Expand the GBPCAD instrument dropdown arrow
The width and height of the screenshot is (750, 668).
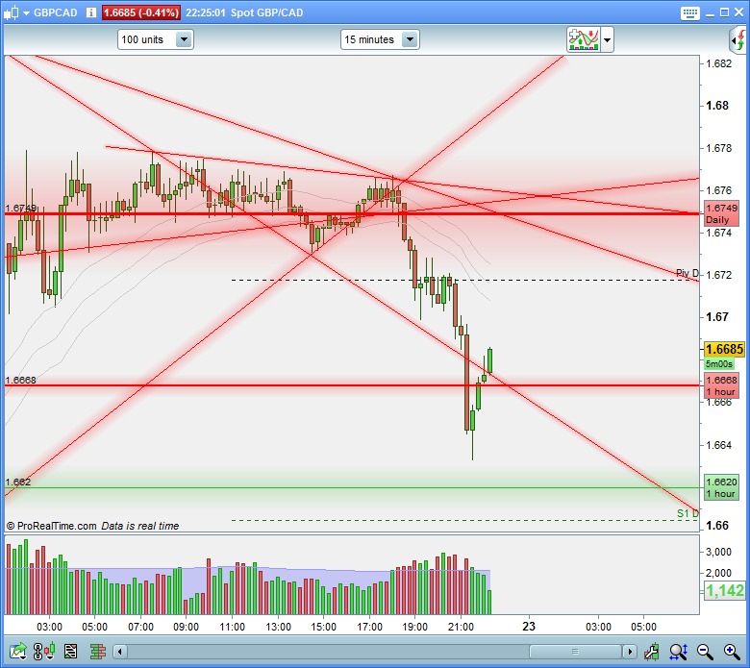point(26,12)
